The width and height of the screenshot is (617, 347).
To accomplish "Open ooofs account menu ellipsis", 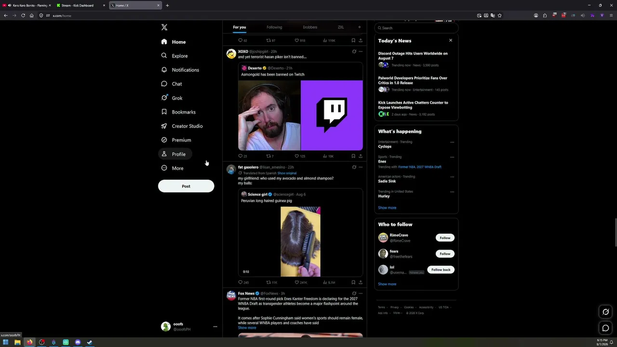I will (215, 327).
